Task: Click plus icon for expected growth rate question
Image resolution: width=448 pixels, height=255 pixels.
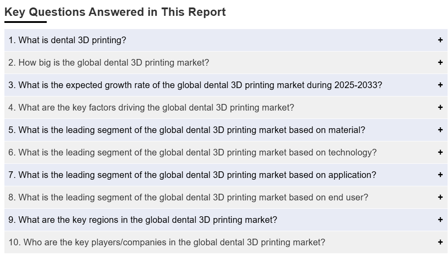Action: click(440, 85)
